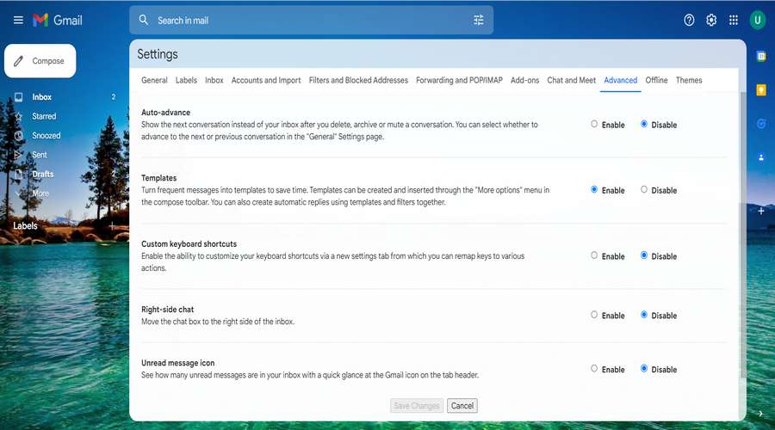This screenshot has height=430, width=775.
Task: Click the search filter options icon
Action: 479,20
